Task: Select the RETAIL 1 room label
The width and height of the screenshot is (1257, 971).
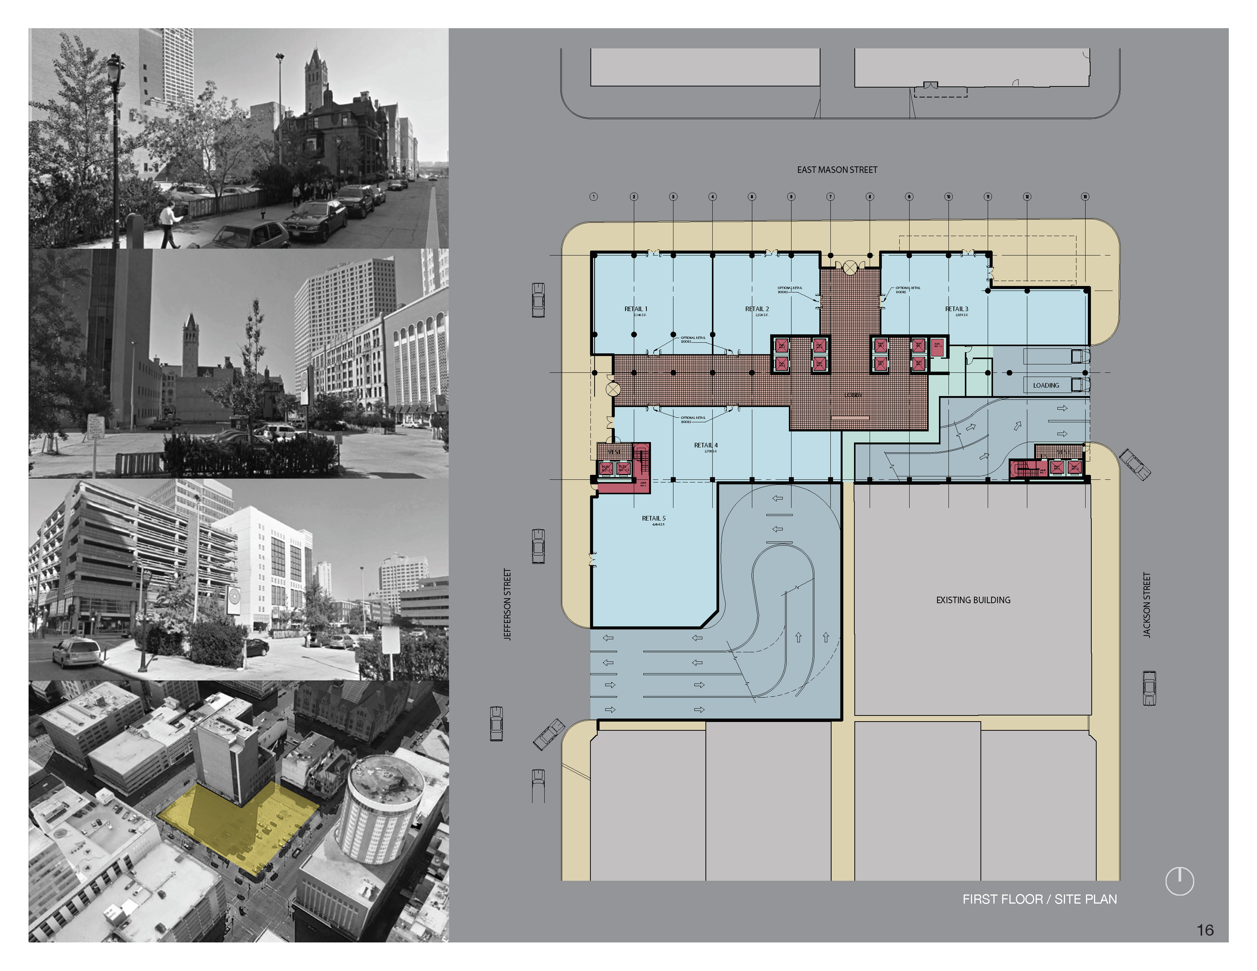Action: [x=635, y=309]
